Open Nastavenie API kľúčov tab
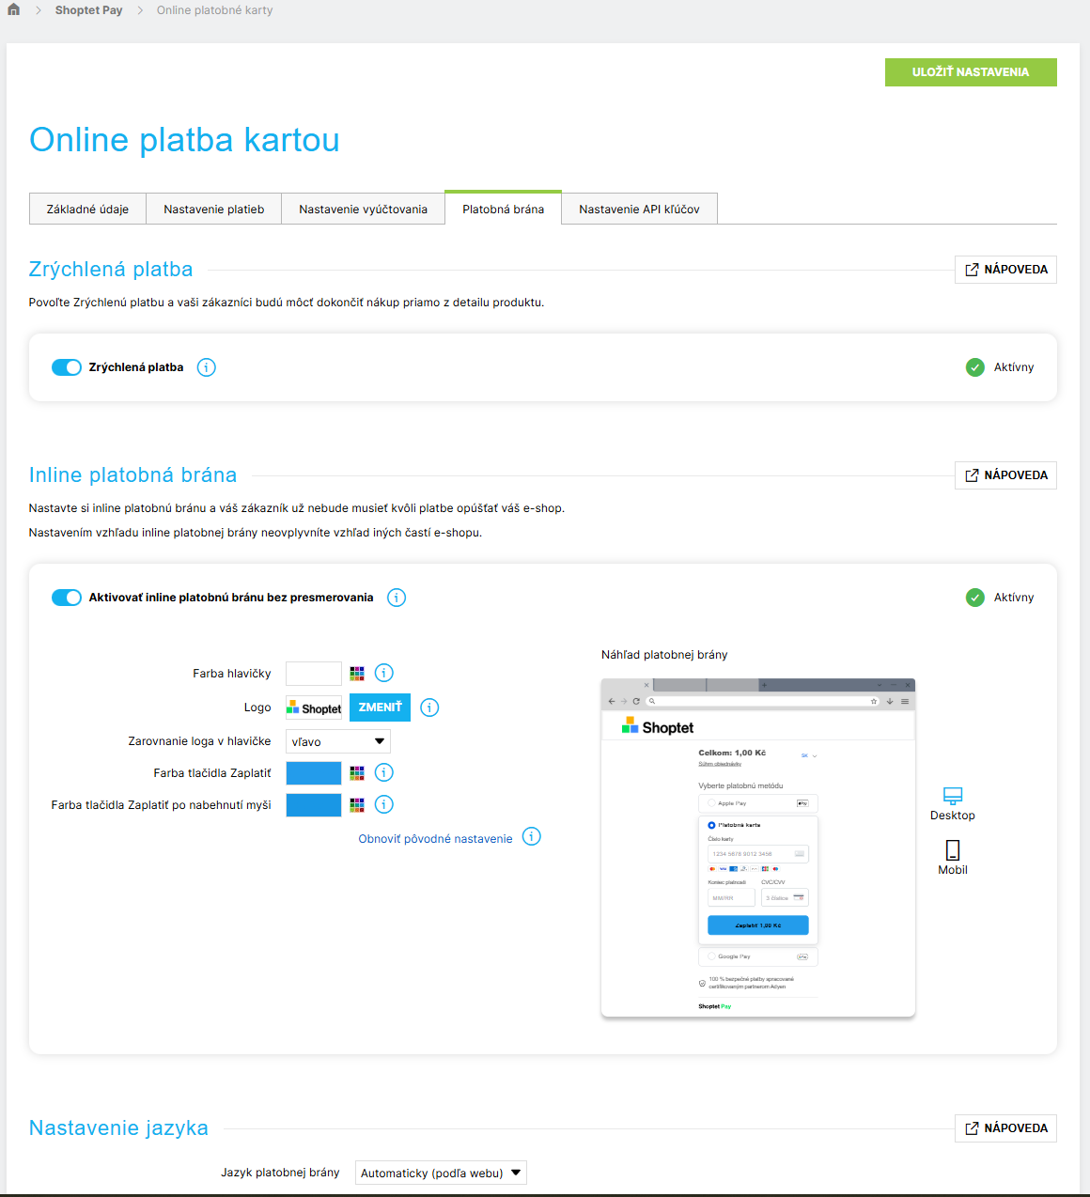1090x1197 pixels. [x=639, y=209]
